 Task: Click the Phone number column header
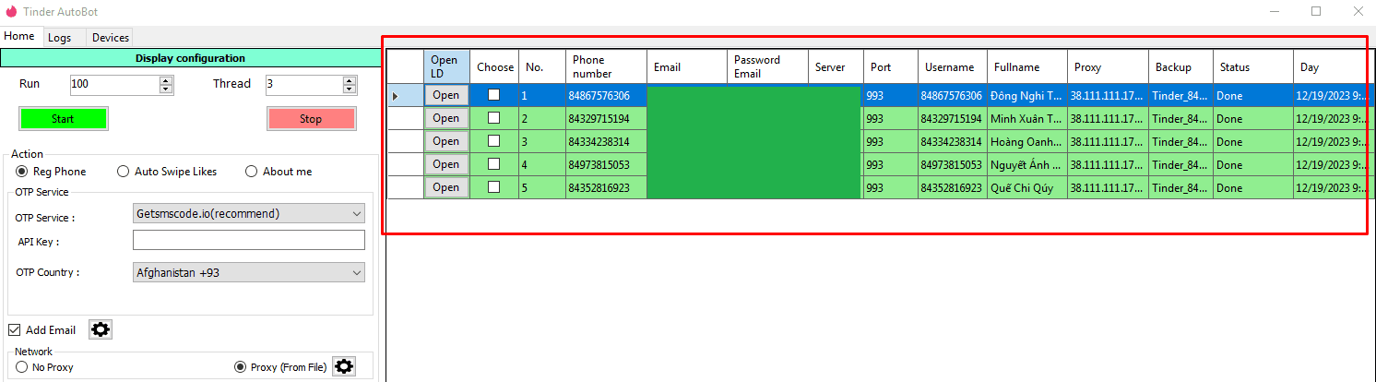coord(605,66)
